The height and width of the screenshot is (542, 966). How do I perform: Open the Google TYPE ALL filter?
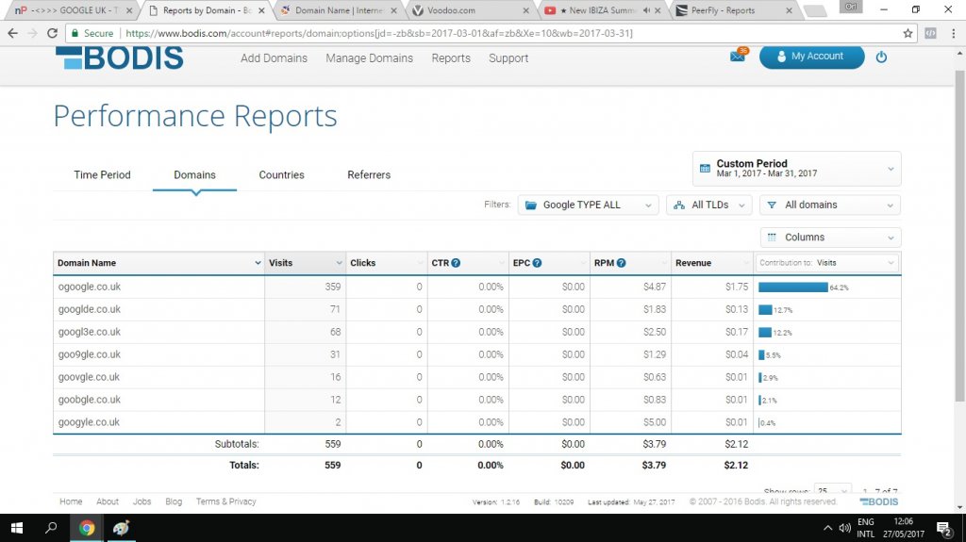coord(588,205)
